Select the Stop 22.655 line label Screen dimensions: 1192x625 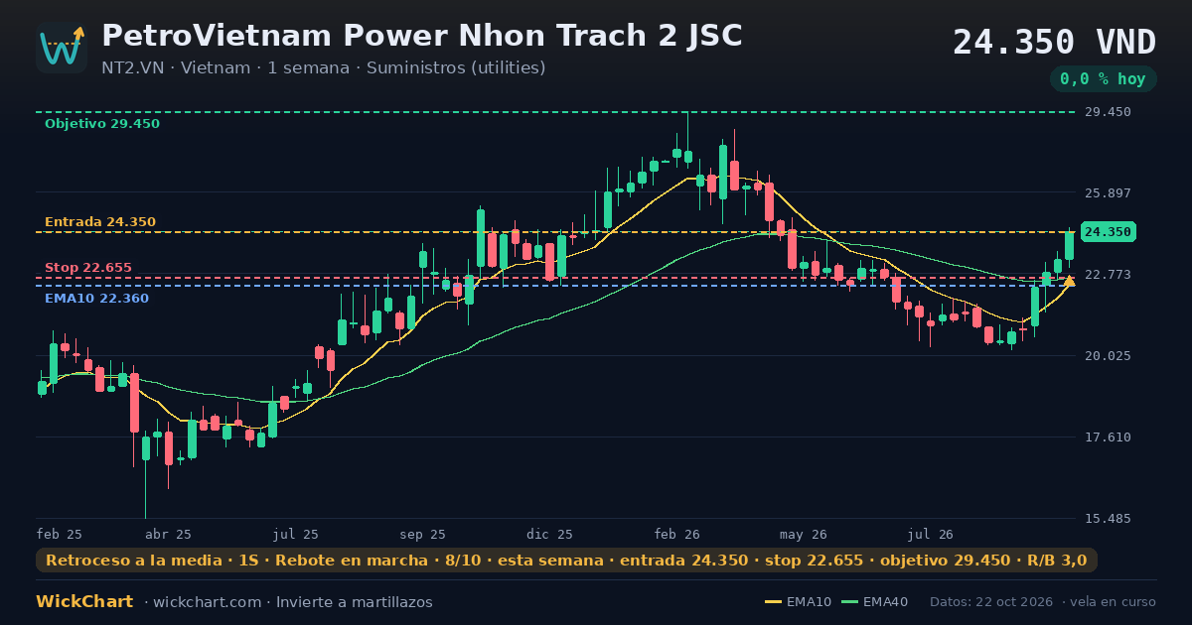(x=88, y=268)
